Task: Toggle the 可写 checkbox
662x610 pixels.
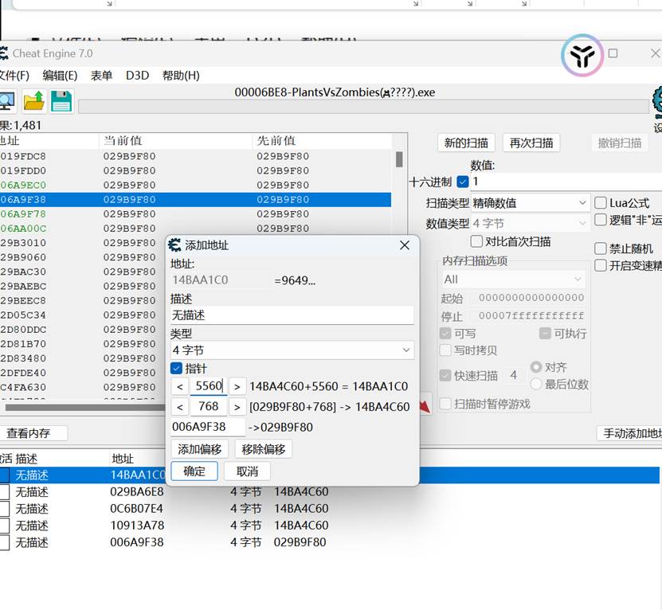Action: click(445, 334)
